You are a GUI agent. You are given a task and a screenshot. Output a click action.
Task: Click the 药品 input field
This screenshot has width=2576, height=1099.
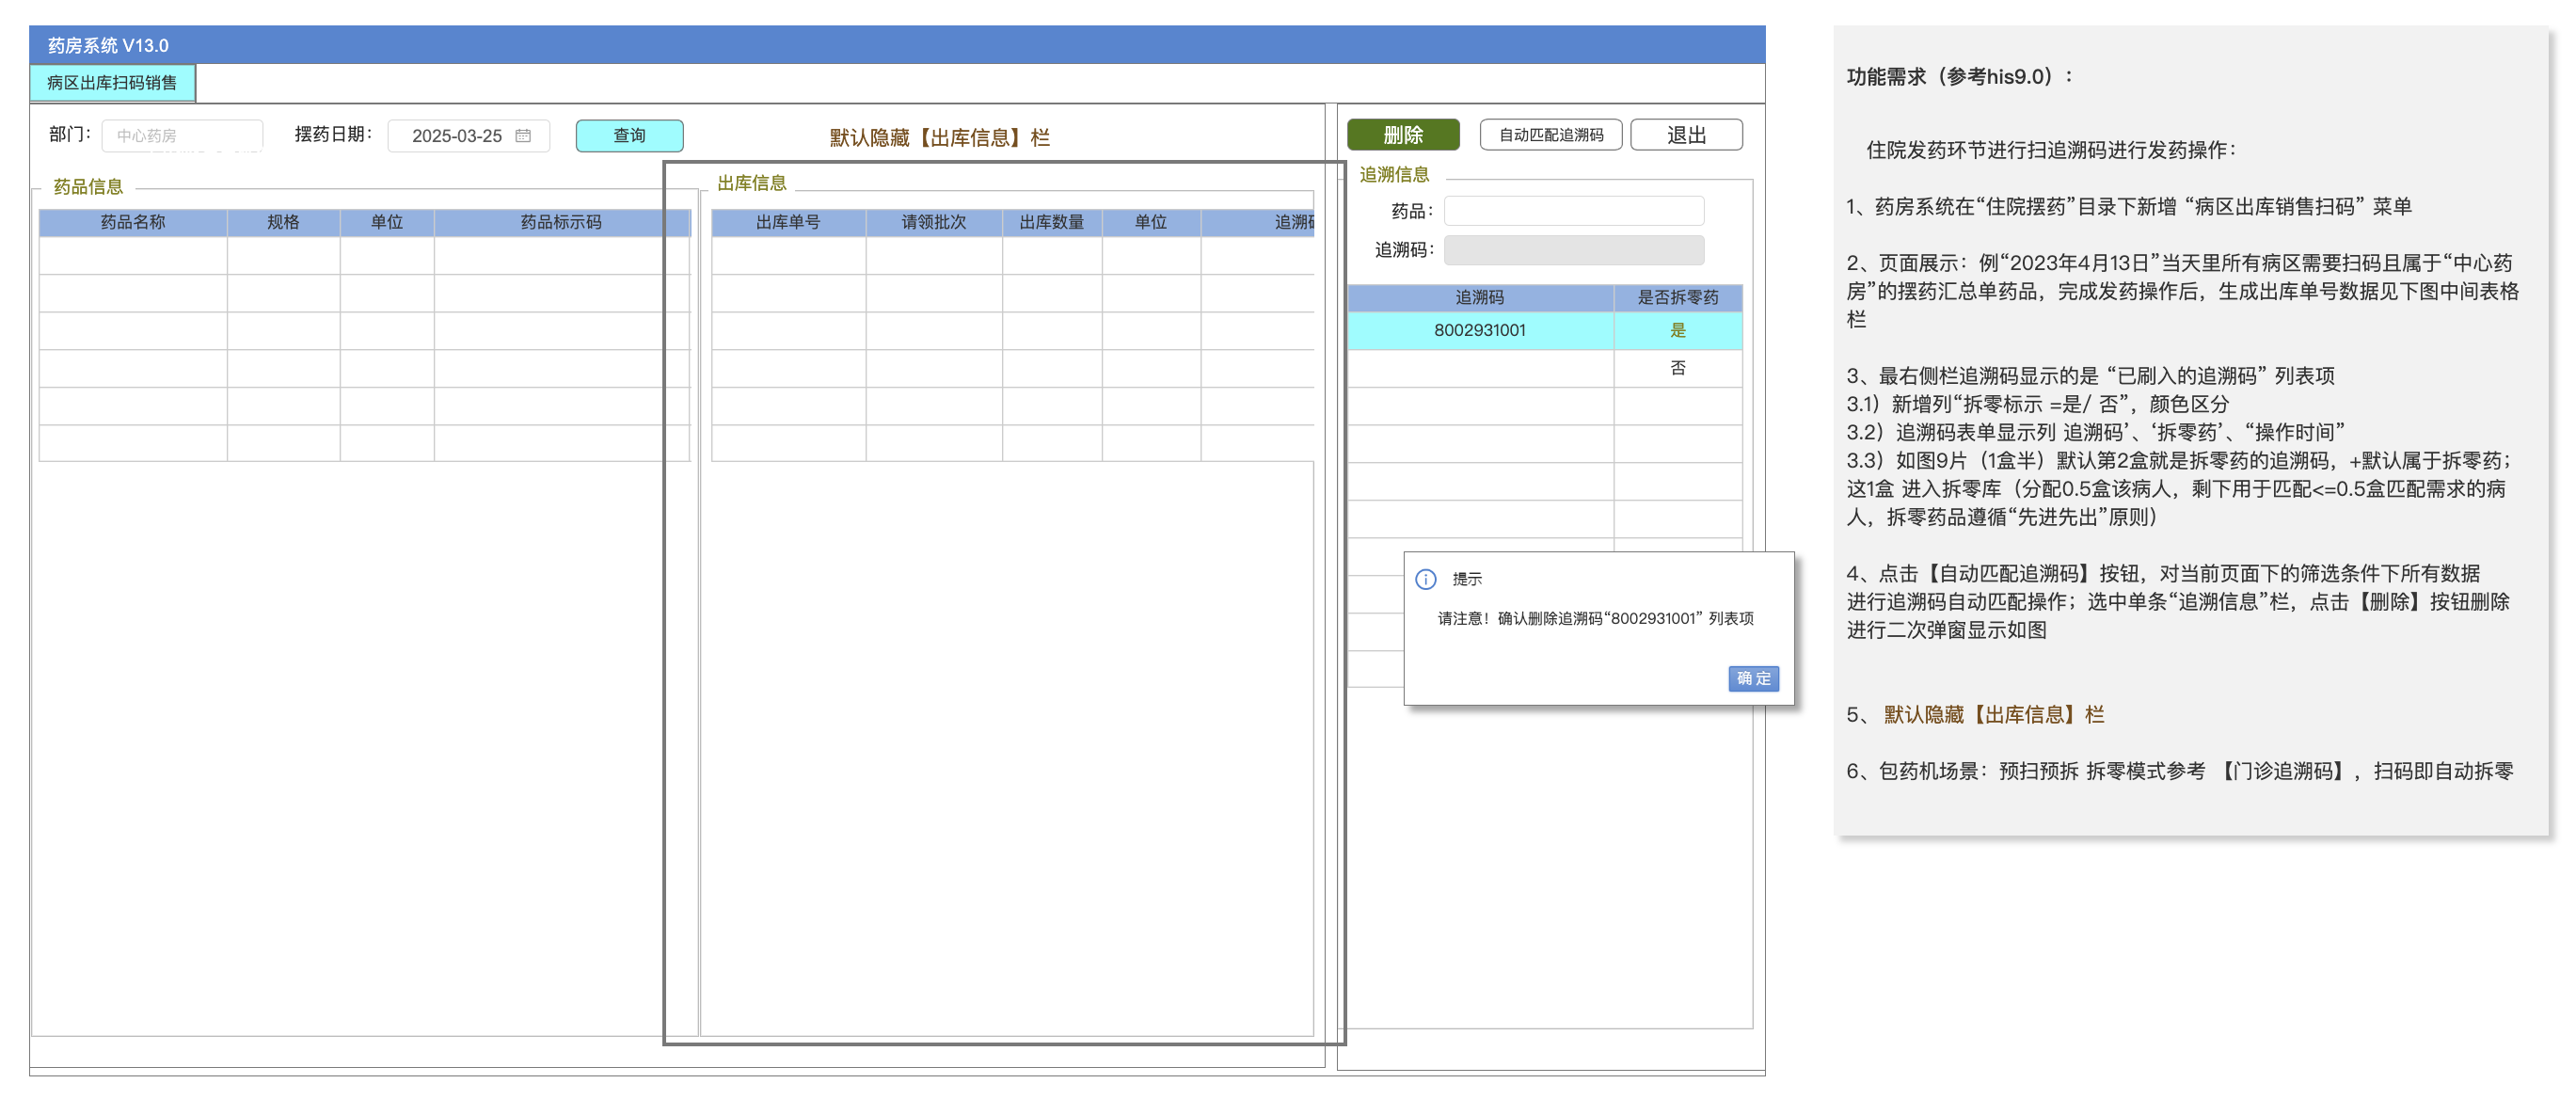[1573, 211]
